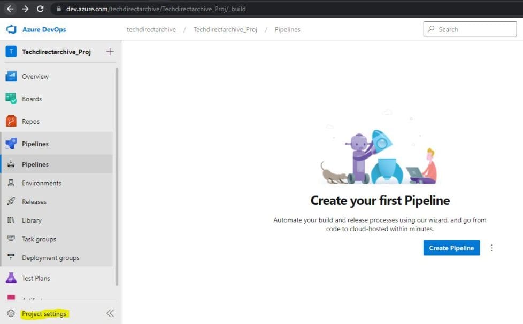View site security lock info
This screenshot has width=523, height=324.
coord(59,9)
